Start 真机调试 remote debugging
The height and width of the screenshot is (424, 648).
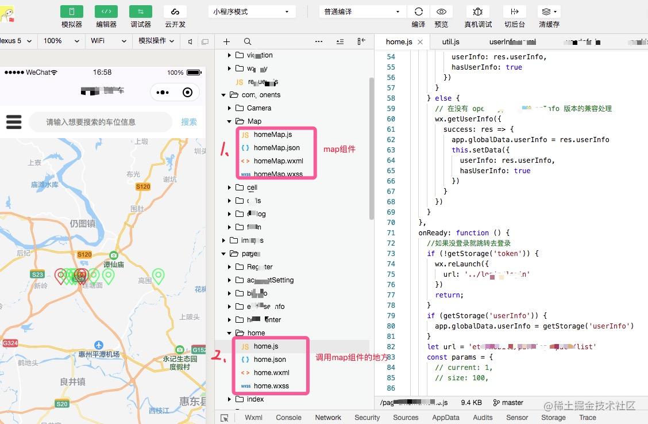pos(478,12)
